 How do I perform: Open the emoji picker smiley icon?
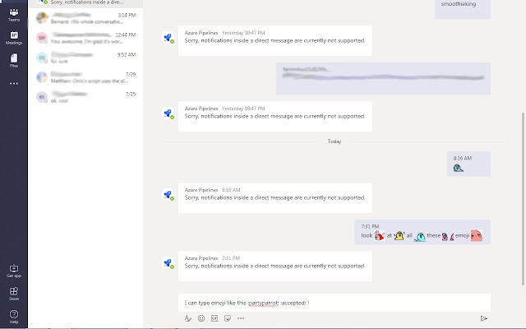point(201,318)
